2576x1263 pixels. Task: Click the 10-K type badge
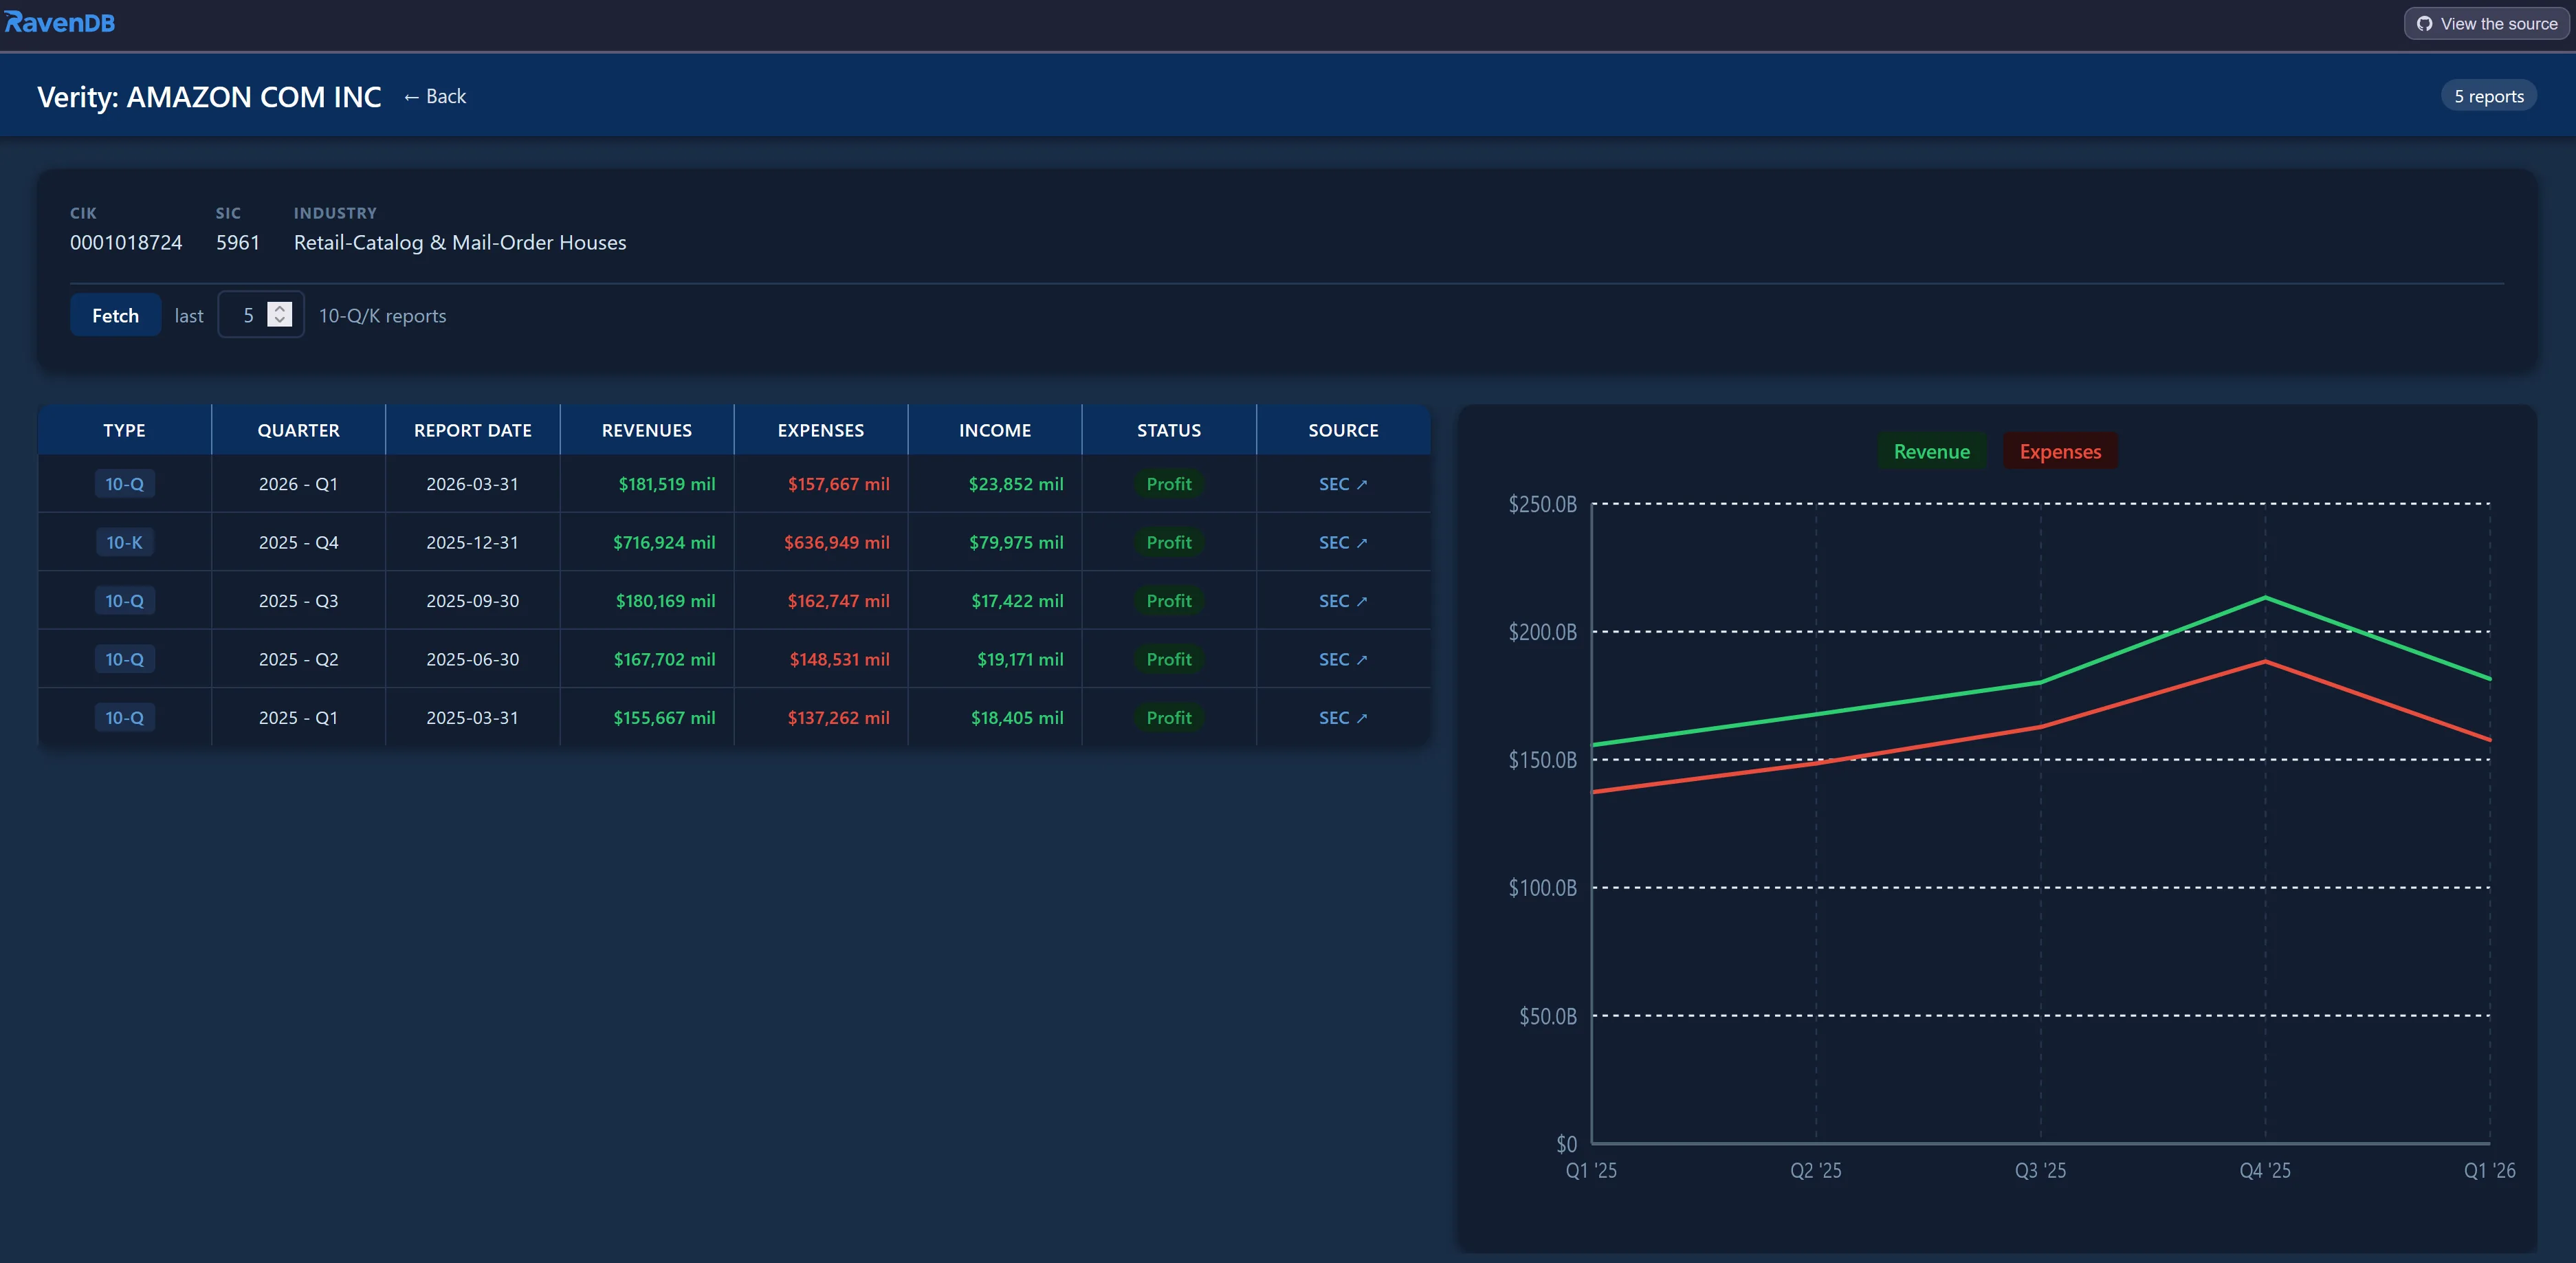(x=124, y=542)
